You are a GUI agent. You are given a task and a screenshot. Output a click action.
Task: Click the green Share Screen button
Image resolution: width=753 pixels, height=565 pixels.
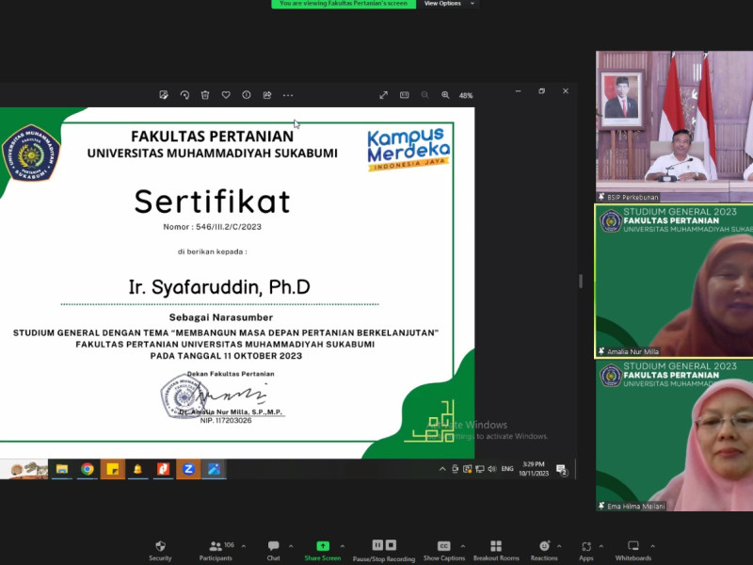point(323,551)
